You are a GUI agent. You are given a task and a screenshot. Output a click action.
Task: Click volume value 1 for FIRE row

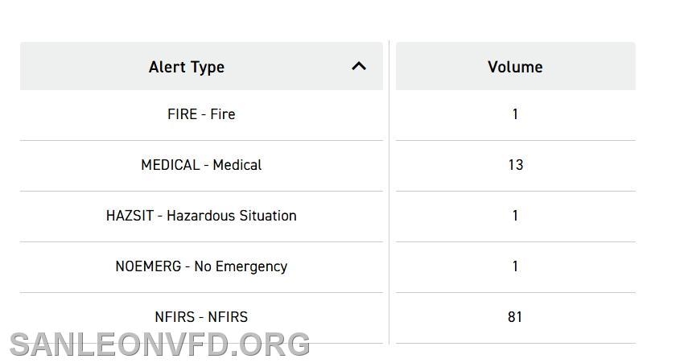pyautogui.click(x=515, y=114)
